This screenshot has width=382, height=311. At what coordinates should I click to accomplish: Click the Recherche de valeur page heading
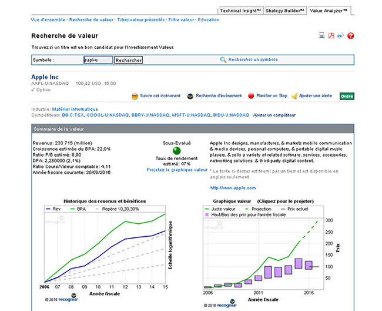point(65,36)
